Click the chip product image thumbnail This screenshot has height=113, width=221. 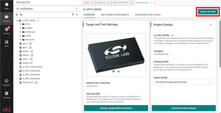click(116, 55)
